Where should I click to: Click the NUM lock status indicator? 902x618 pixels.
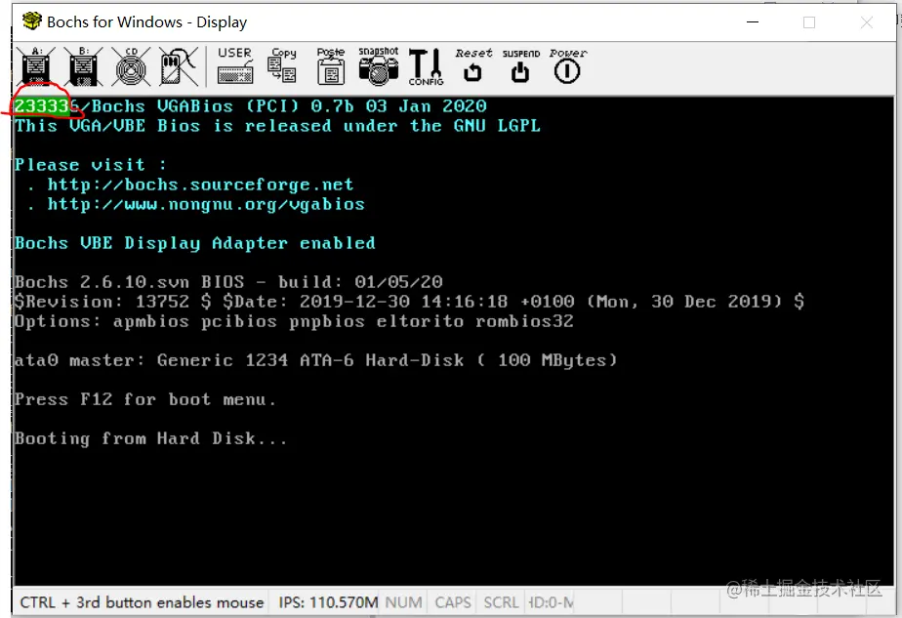tap(403, 601)
